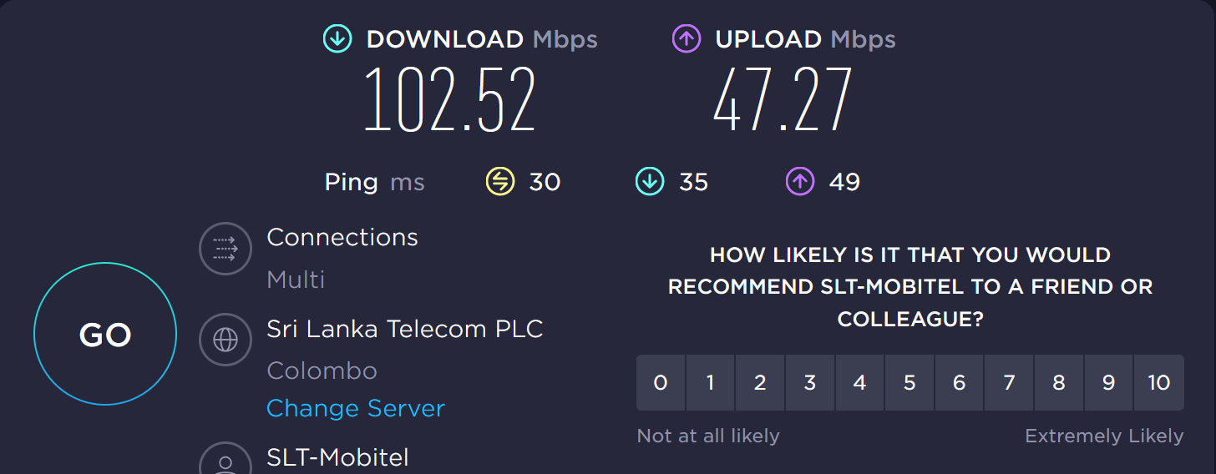Click the teal download latency icon
Image resolution: width=1216 pixels, height=474 pixels.
[x=650, y=181]
